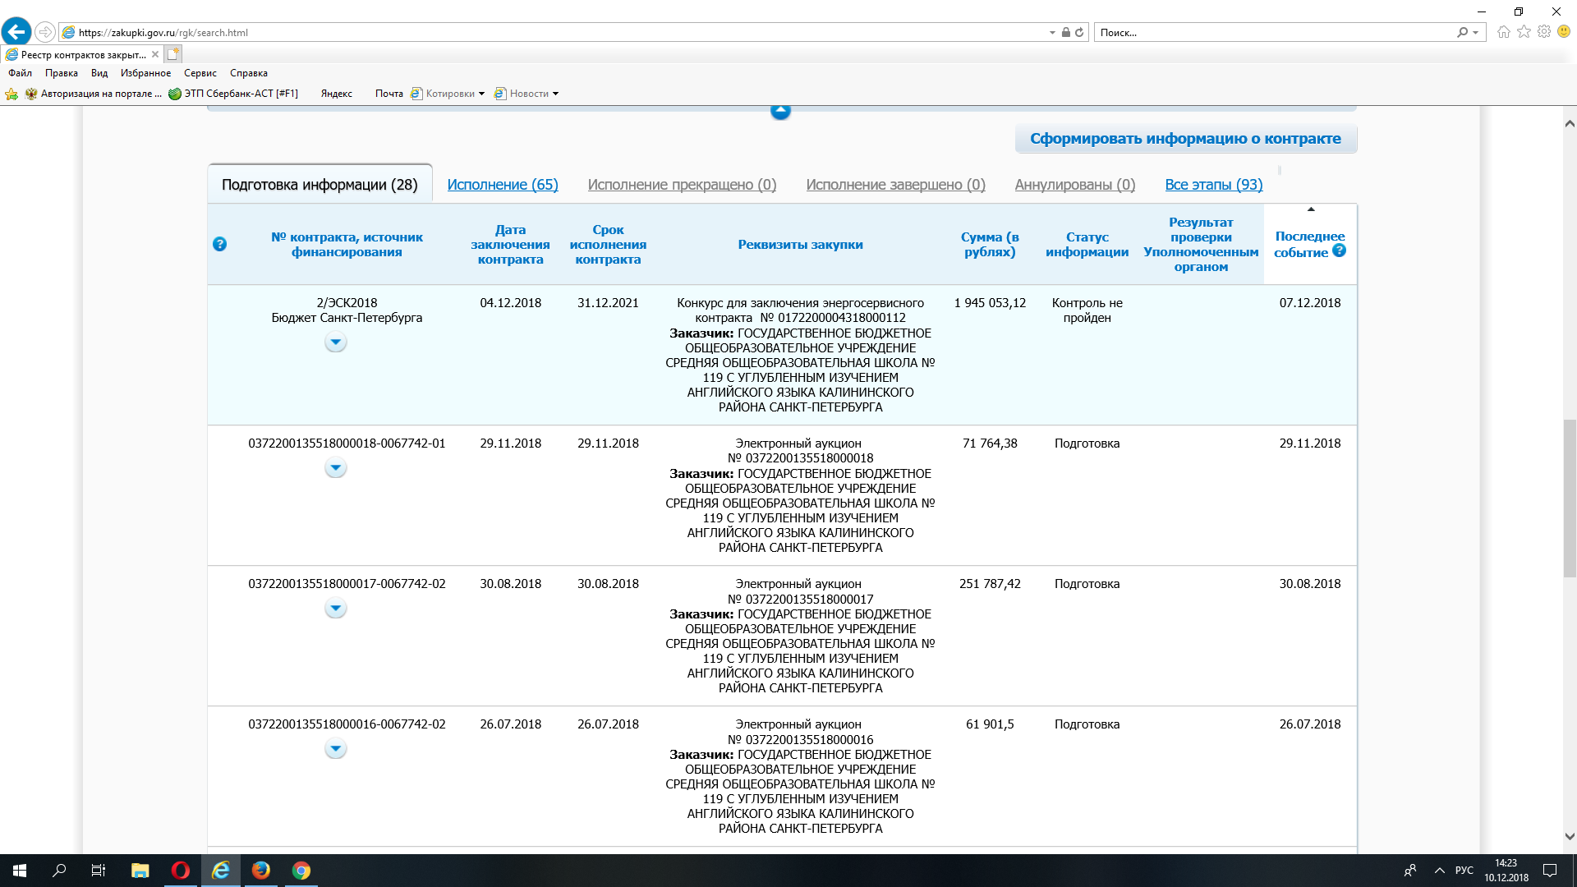Click the lock security icon in address bar
The width and height of the screenshot is (1577, 887).
pyautogui.click(x=1065, y=33)
